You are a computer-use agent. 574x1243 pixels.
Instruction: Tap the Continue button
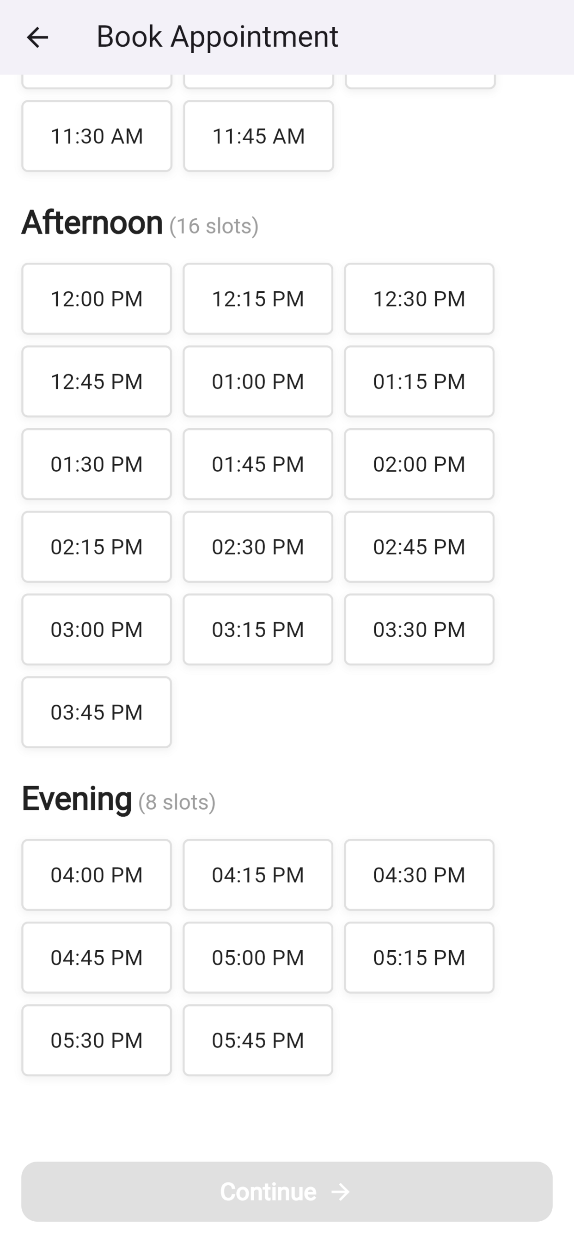pos(287,1191)
